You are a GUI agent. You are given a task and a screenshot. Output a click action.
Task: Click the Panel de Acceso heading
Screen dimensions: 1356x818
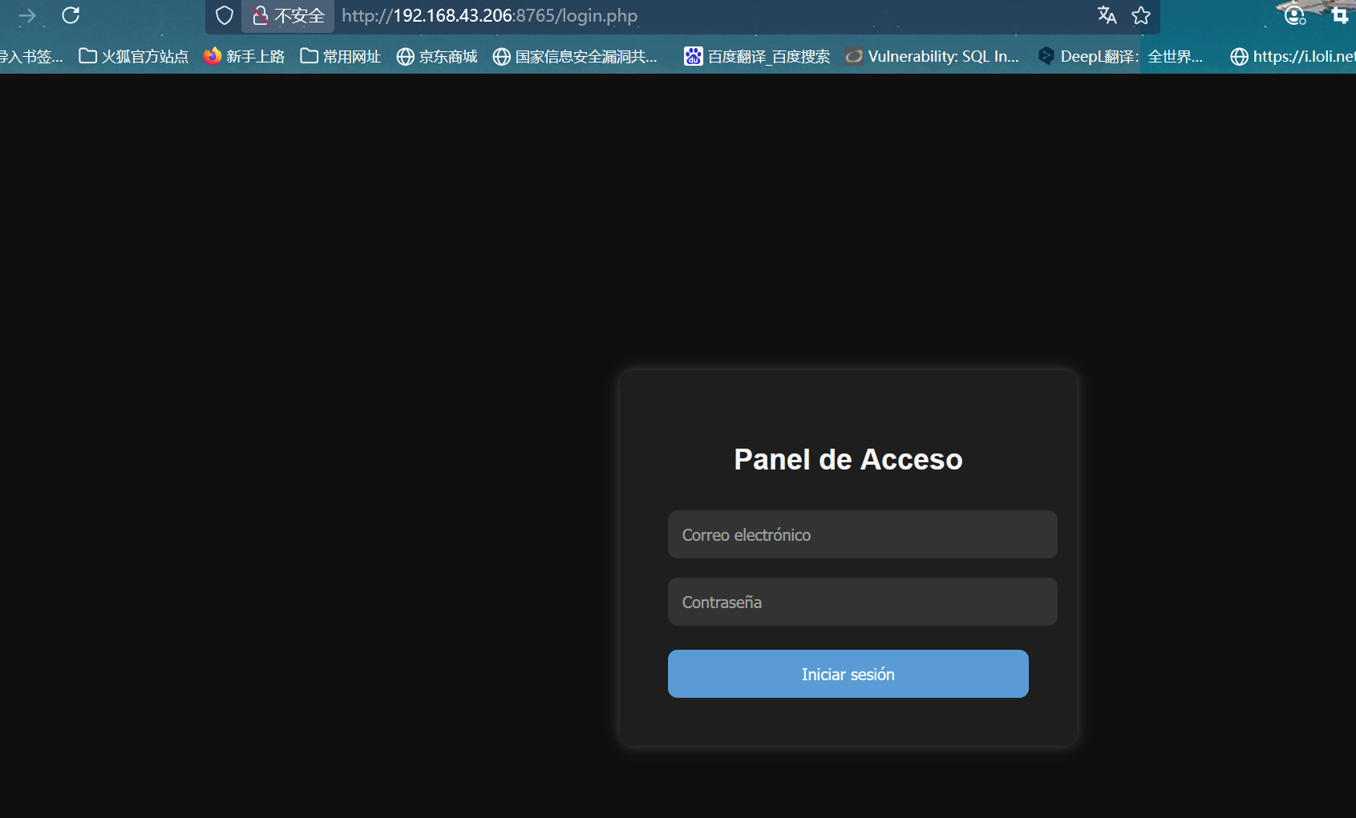click(848, 459)
